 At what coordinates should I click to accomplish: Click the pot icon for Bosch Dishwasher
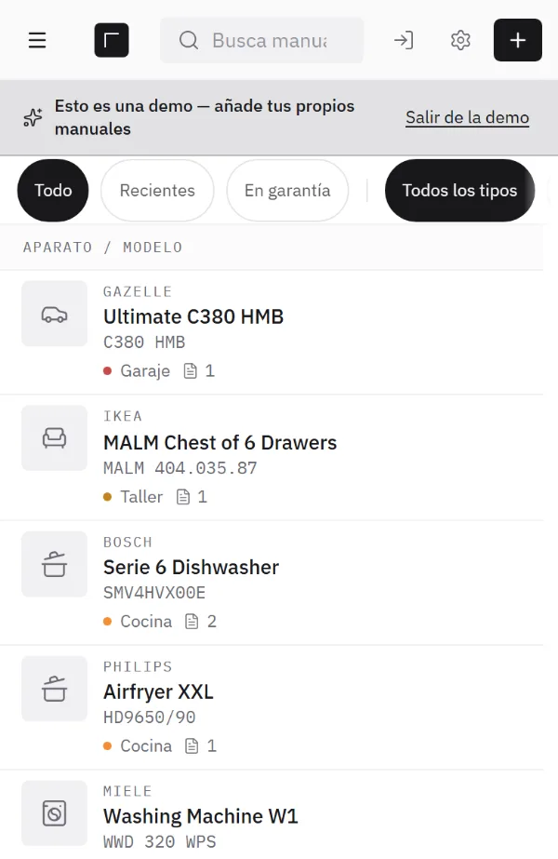pos(54,564)
